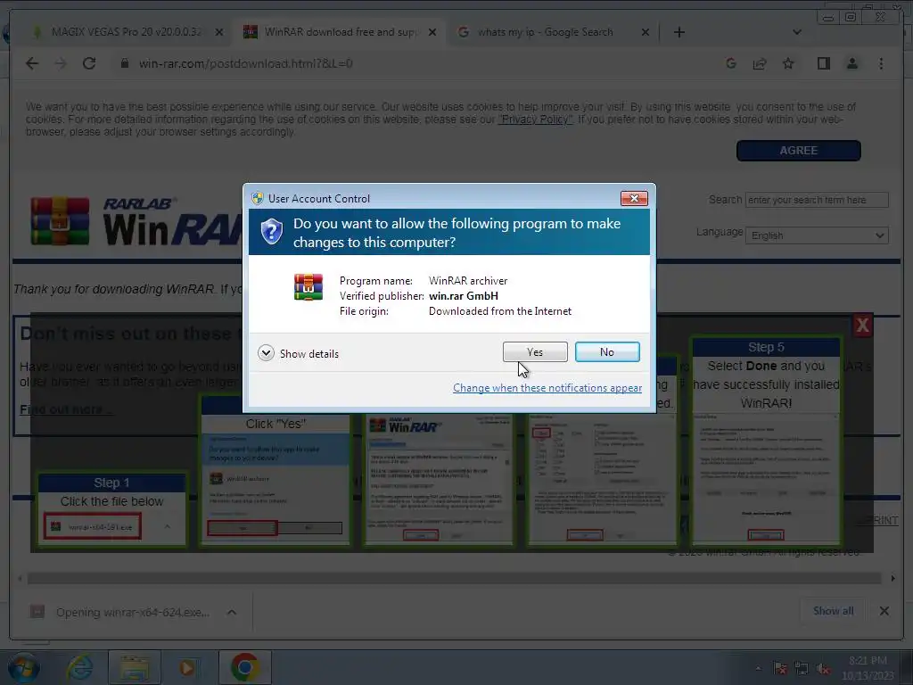Bookmark this page with star
The width and height of the screenshot is (913, 685).
click(788, 63)
